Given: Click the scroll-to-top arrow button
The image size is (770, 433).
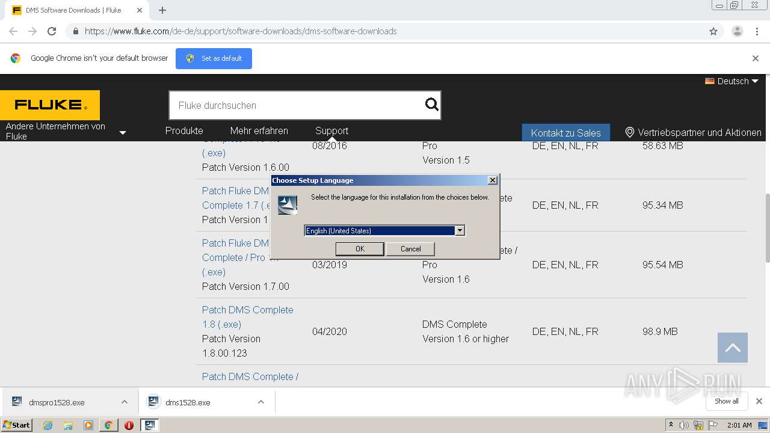Looking at the screenshot, I should coord(732,348).
